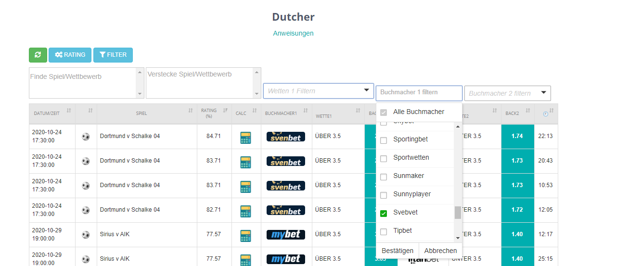Click the clock icon column header
641x266 pixels.
545,114
